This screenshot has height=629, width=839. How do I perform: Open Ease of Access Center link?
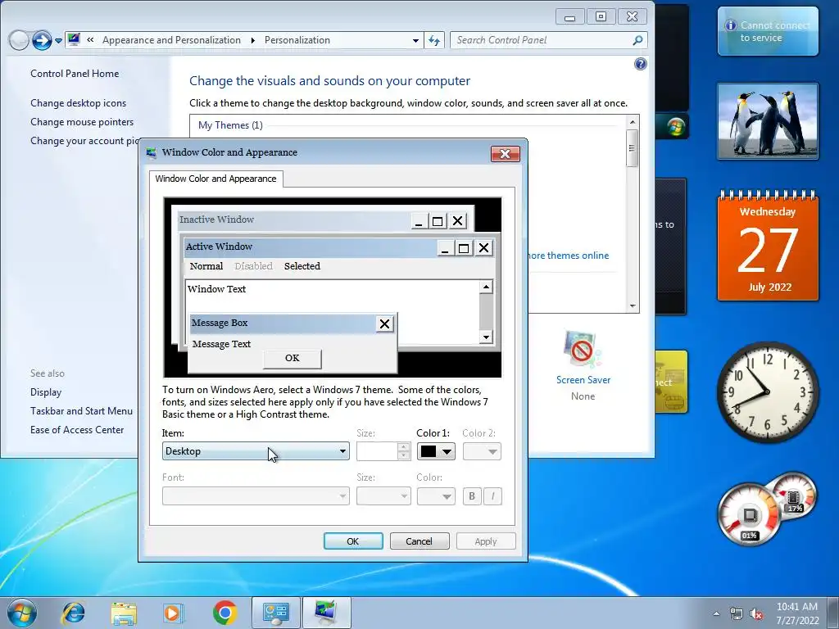[77, 429]
